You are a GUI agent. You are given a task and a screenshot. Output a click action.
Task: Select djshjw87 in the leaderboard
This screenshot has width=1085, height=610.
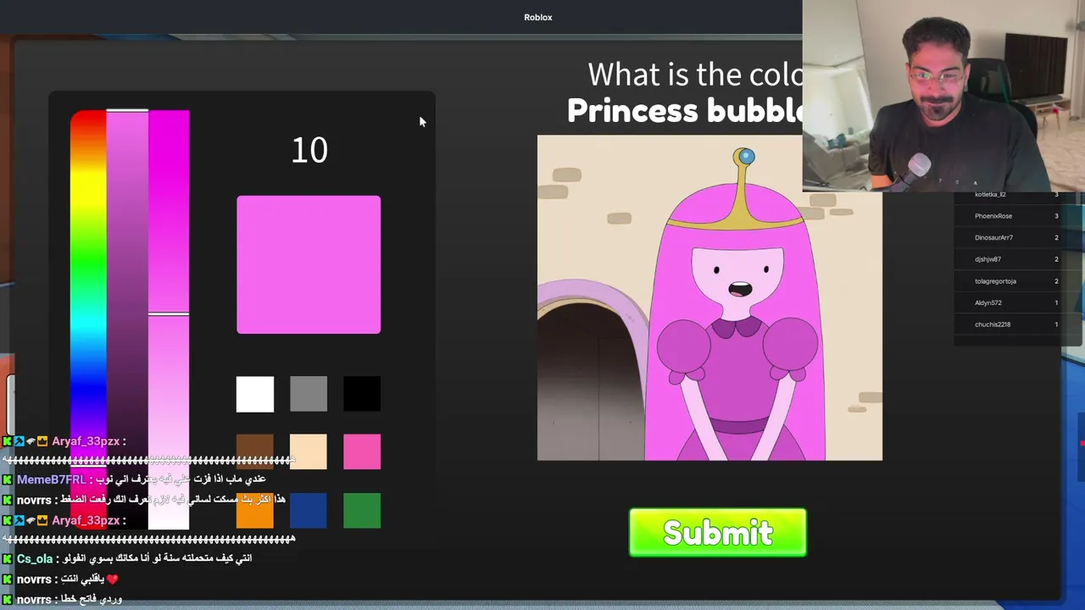coord(1016,259)
